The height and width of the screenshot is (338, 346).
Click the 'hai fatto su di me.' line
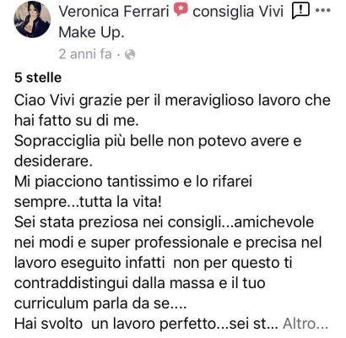pyautogui.click(x=77, y=121)
